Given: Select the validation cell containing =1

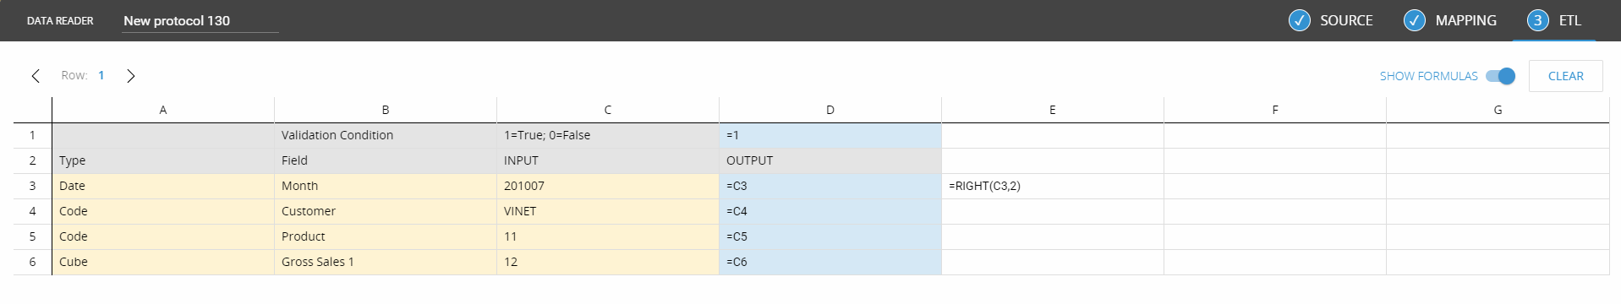Looking at the screenshot, I should tap(830, 135).
